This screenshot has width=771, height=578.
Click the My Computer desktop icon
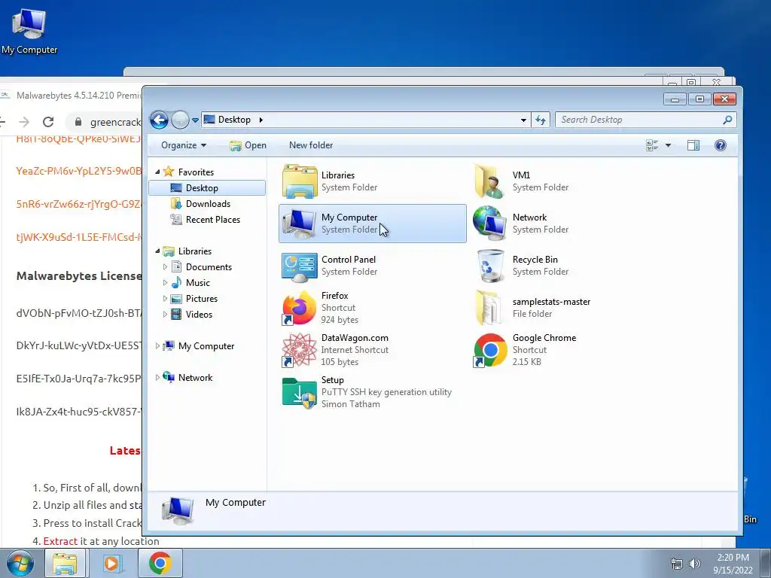(x=29, y=31)
